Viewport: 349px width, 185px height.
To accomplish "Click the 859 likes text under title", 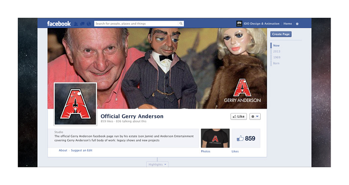I will (x=107, y=121).
